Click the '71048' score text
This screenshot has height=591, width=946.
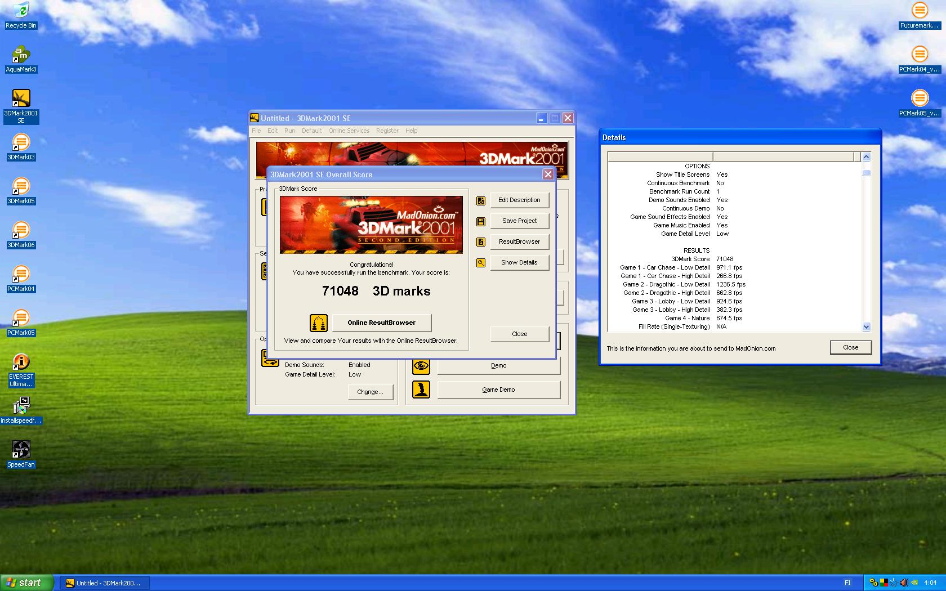pos(340,291)
